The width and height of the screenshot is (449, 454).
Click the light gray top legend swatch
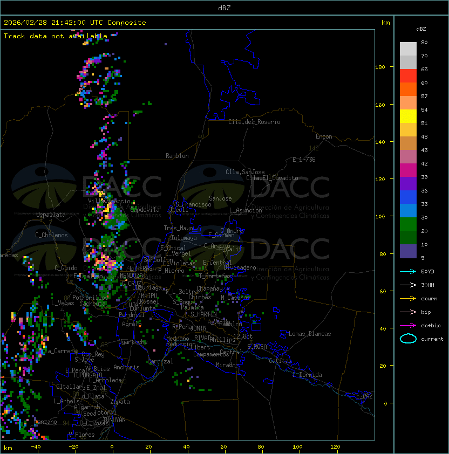tap(408, 49)
